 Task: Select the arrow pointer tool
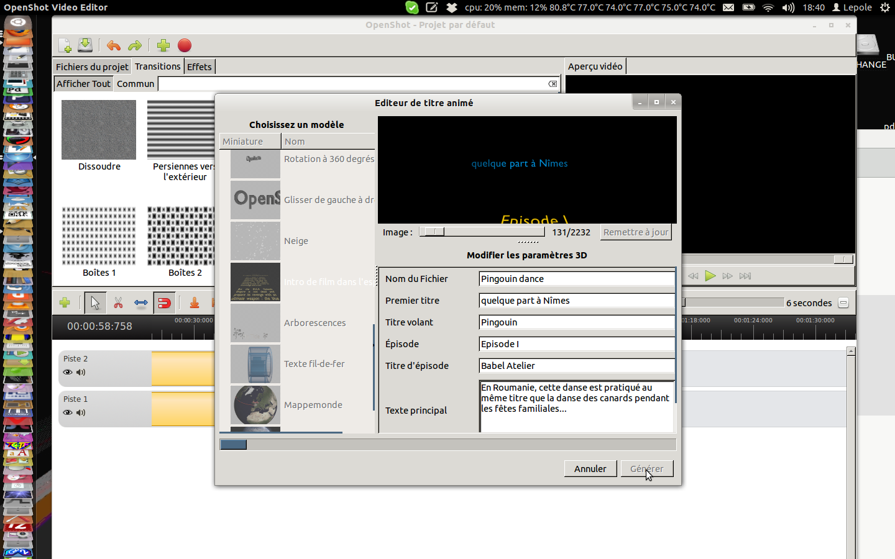tap(95, 302)
